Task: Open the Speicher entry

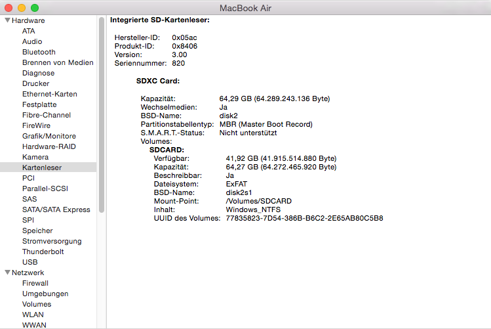Action: click(37, 230)
